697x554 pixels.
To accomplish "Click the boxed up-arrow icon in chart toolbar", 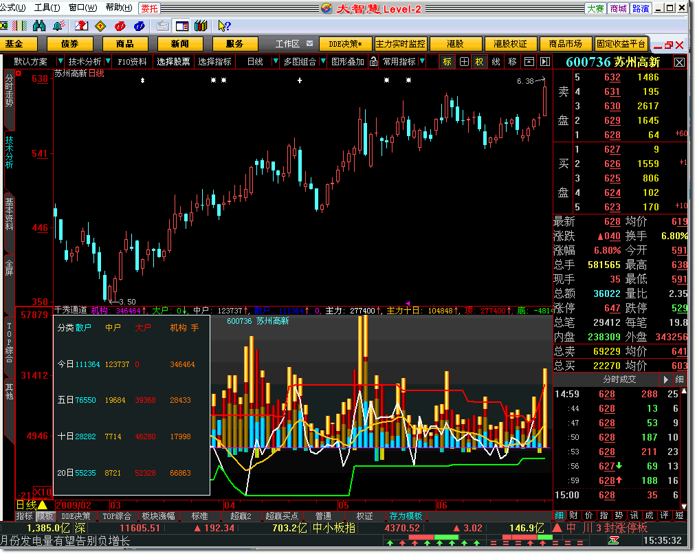I will pos(529,62).
